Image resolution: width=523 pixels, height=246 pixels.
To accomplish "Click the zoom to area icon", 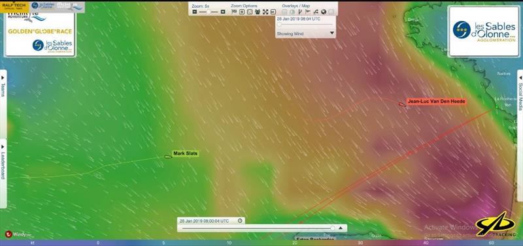I will (250, 12).
